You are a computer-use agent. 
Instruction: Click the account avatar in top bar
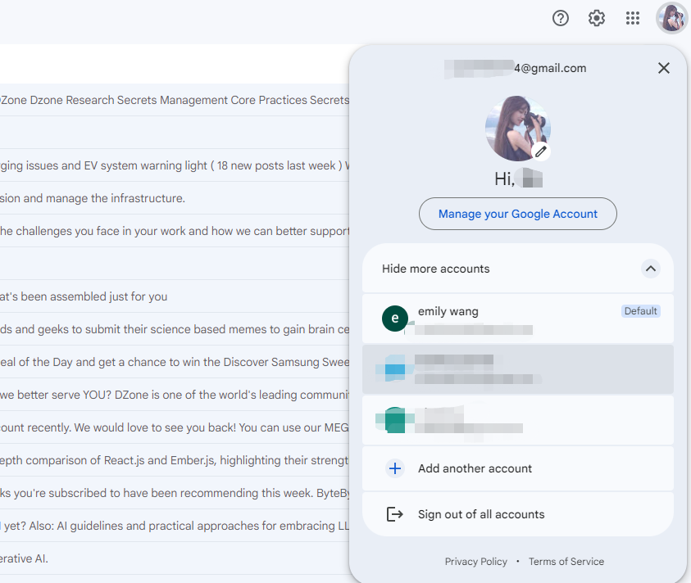click(671, 18)
